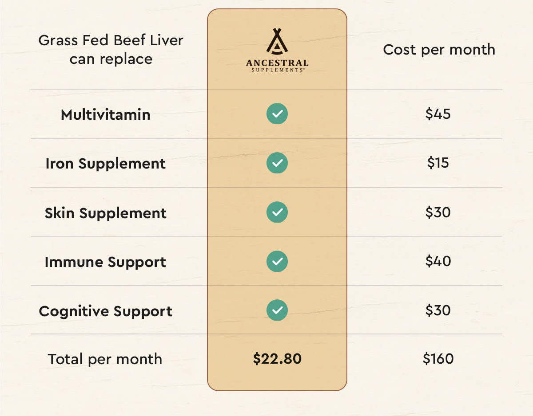Click the Grass Fed Beef Liver heading
The image size is (533, 416).
(111, 49)
